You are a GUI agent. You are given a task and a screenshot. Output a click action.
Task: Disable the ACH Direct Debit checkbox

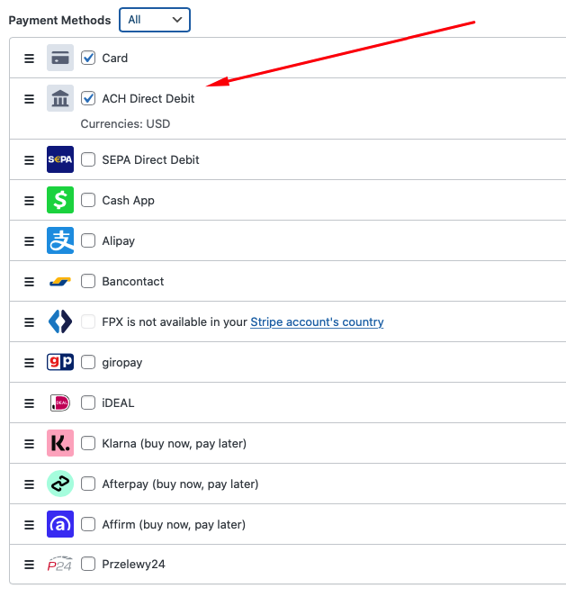coord(88,98)
